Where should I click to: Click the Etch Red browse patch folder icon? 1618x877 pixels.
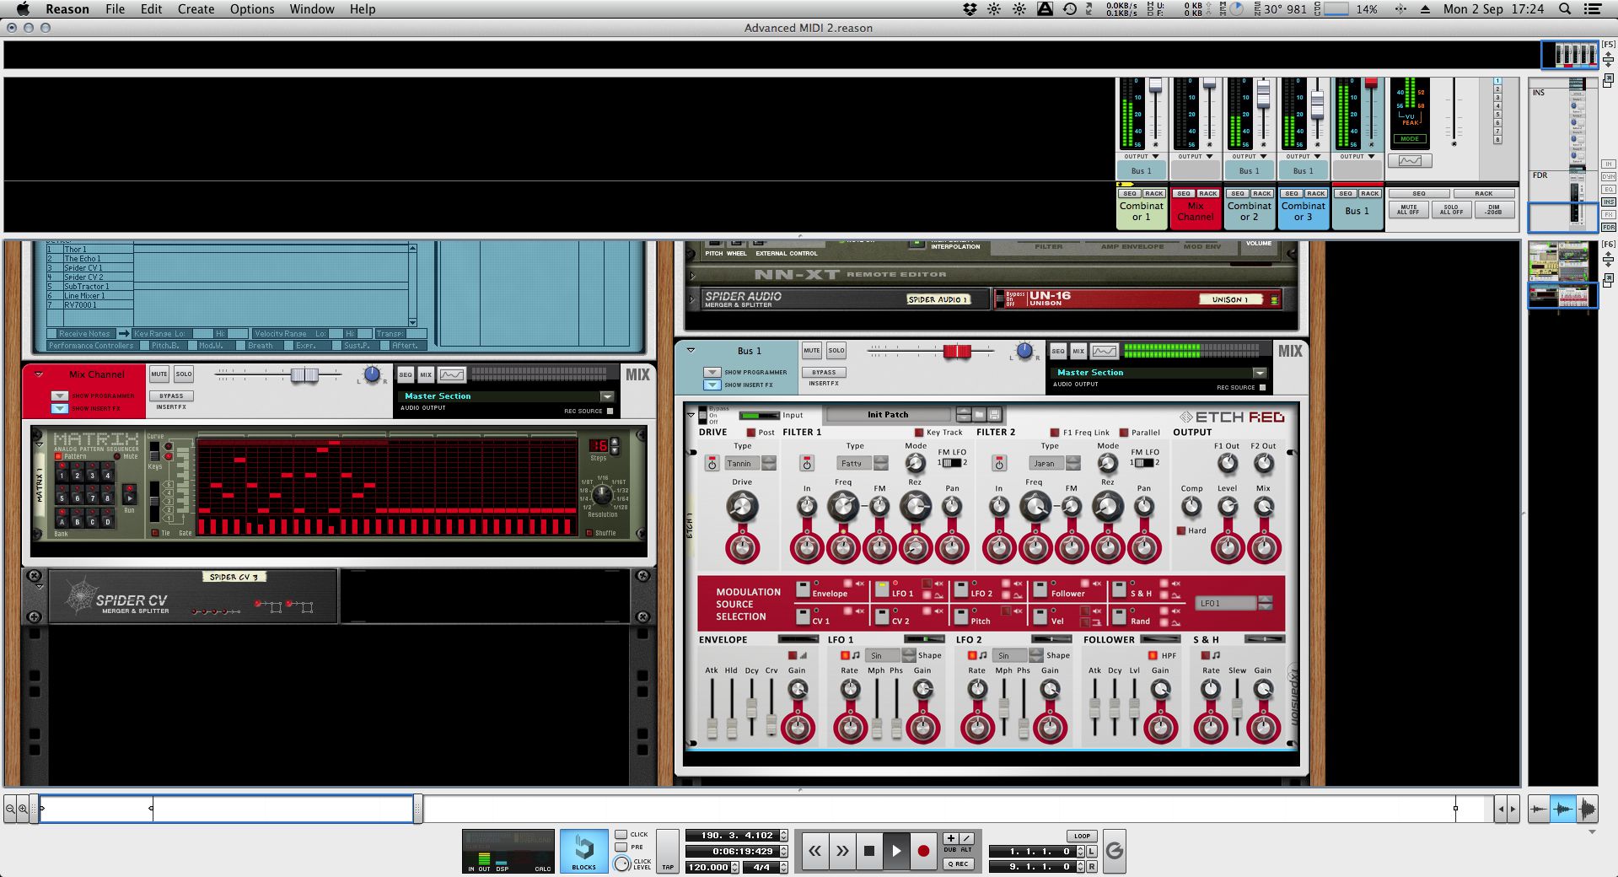coord(979,414)
